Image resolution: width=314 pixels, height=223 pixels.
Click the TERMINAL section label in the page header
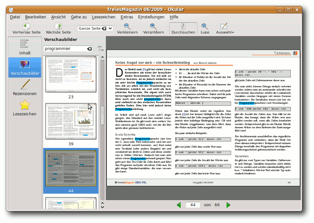click(x=282, y=53)
